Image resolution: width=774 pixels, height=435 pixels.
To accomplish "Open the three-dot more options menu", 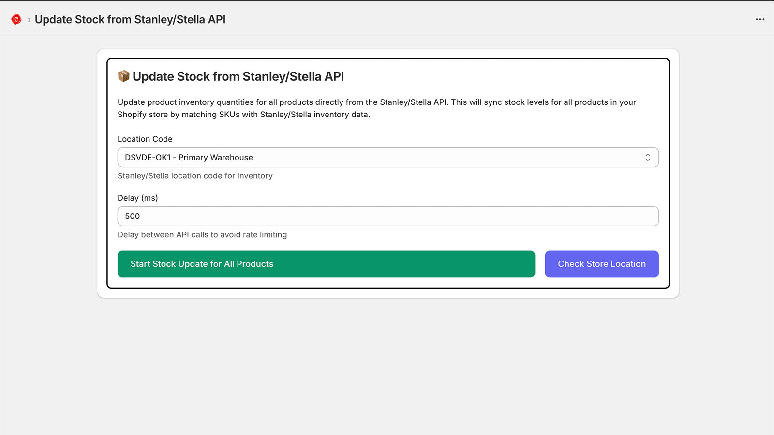I will pos(760,19).
